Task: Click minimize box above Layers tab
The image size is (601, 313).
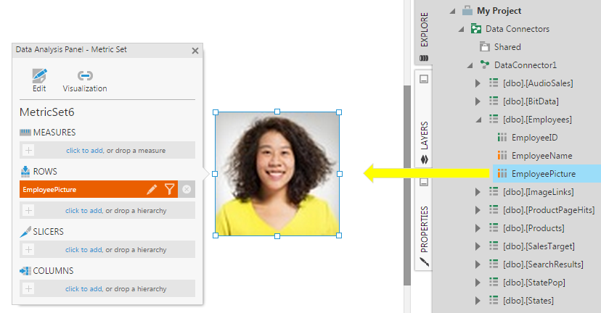Action: click(x=424, y=79)
